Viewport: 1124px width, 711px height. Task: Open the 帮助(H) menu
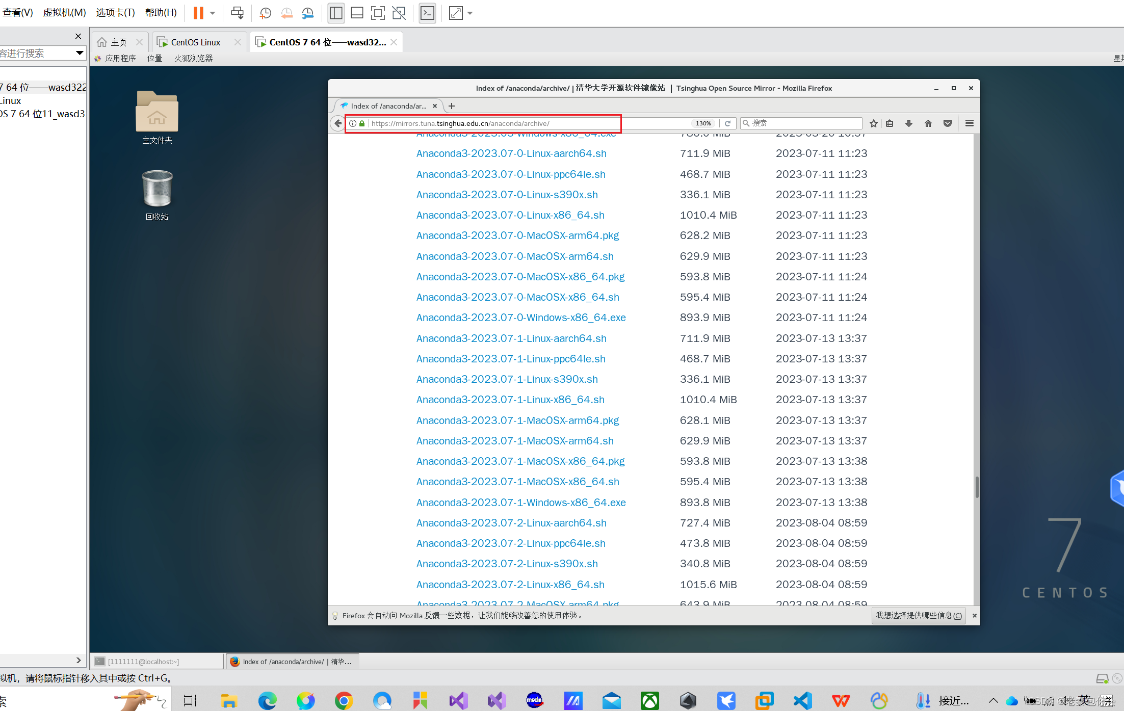click(x=161, y=13)
